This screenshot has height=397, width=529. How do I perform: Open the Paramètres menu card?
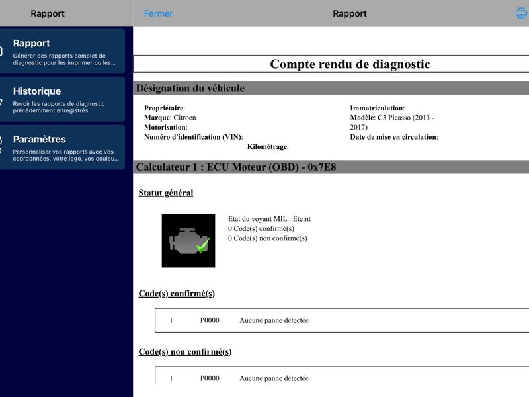(62, 147)
